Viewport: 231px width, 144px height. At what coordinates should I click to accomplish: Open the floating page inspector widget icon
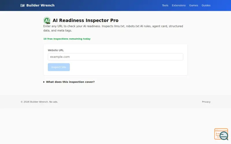tap(221, 134)
